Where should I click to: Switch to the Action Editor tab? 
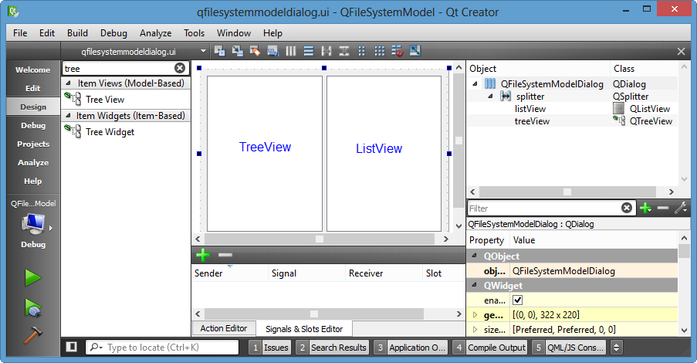coord(224,328)
